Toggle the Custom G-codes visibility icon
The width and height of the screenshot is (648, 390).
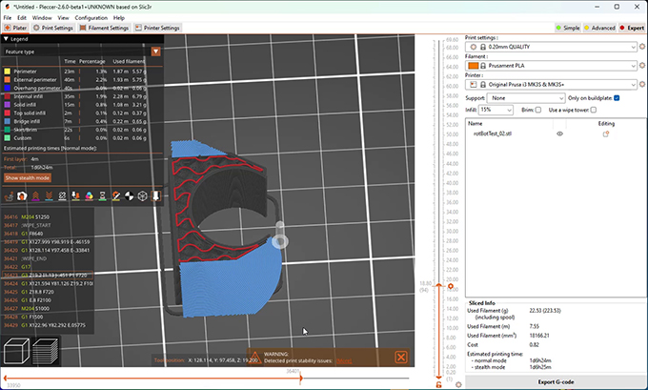point(115,196)
